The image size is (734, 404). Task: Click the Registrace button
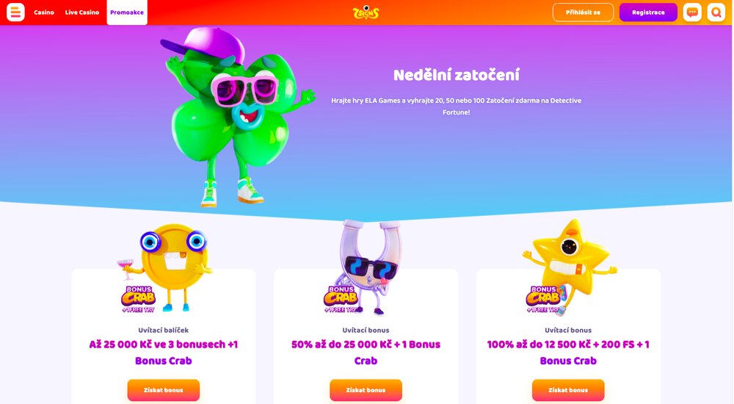point(648,12)
